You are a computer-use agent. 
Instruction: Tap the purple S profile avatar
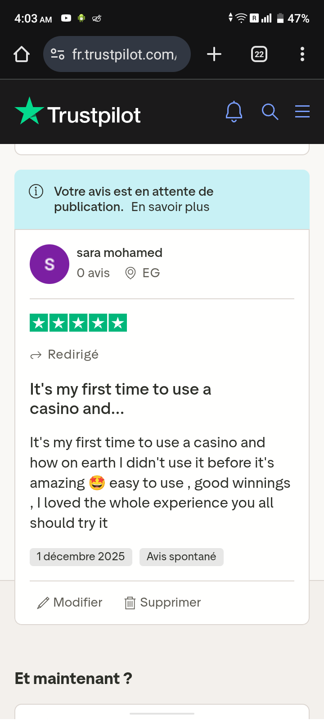[x=49, y=264]
